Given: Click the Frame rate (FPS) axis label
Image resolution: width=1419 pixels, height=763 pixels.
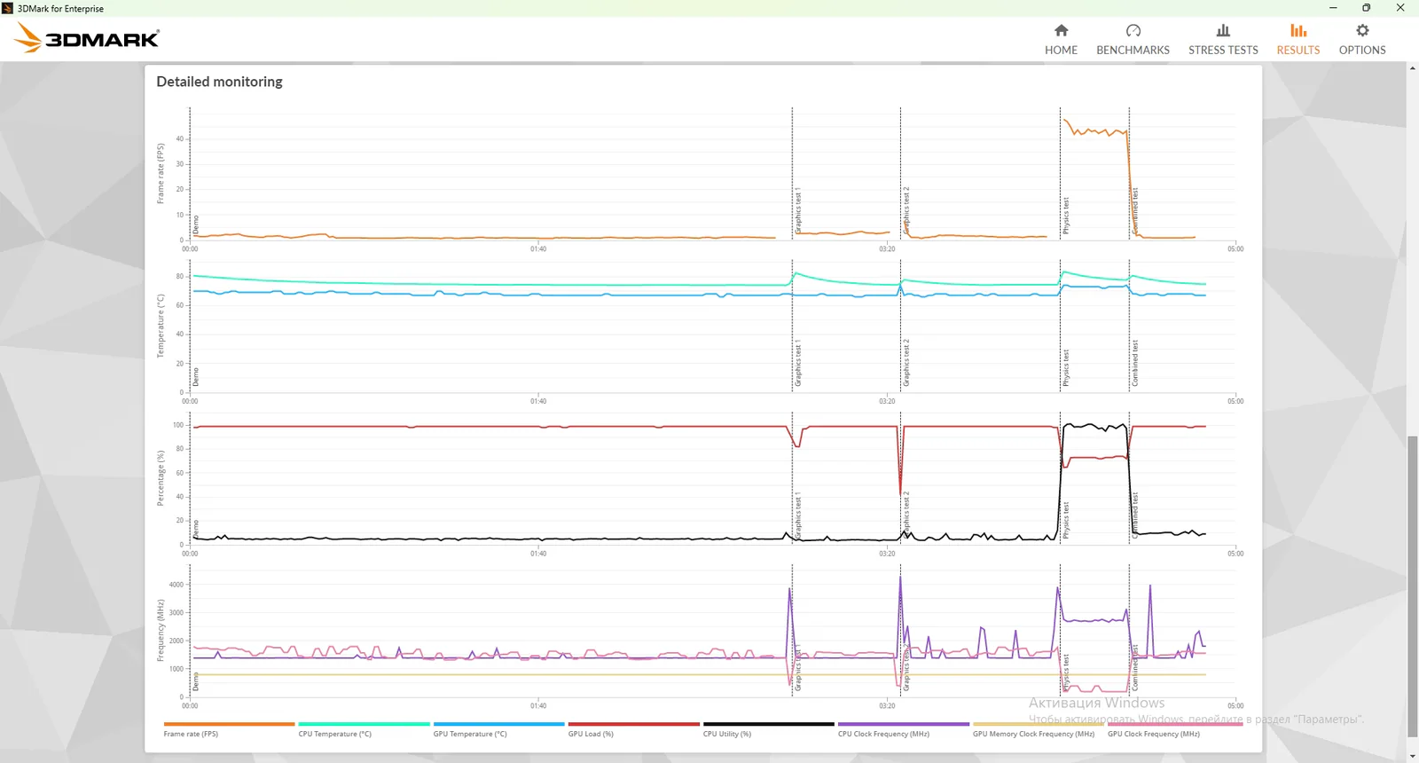Looking at the screenshot, I should click(161, 174).
